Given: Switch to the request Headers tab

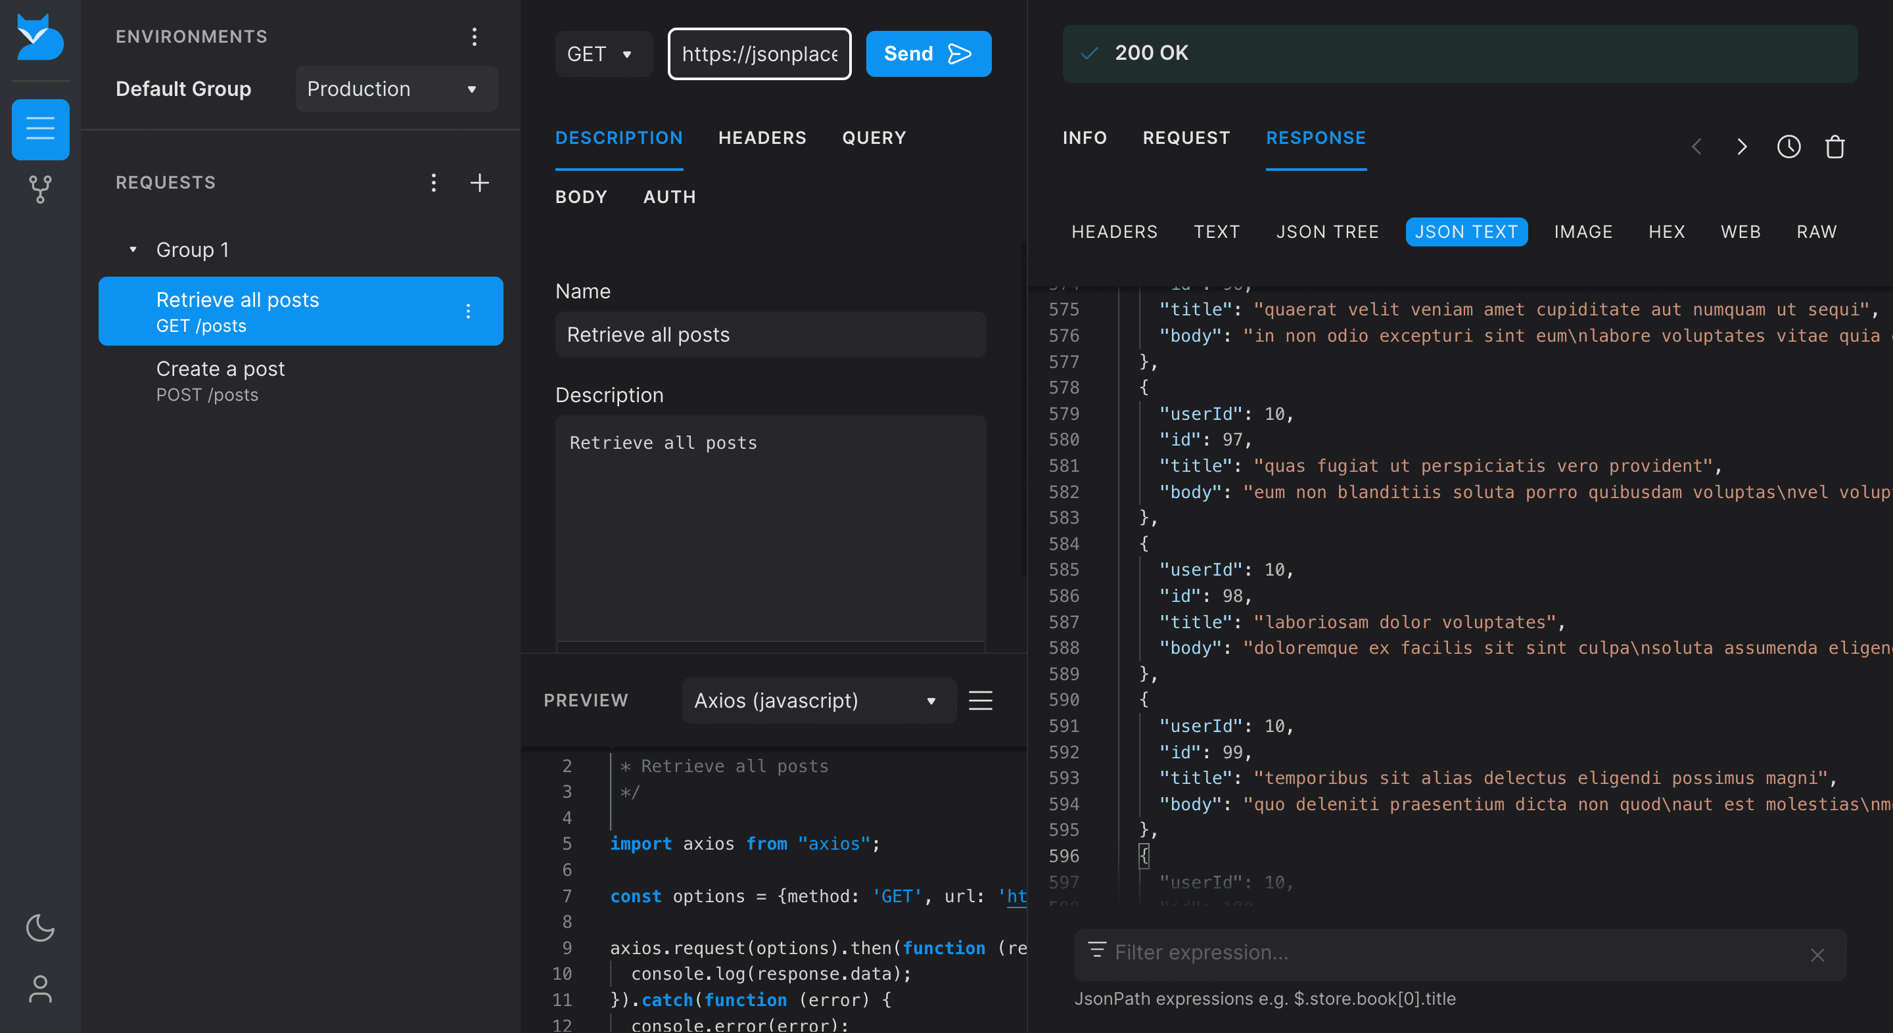Looking at the screenshot, I should click(x=762, y=138).
